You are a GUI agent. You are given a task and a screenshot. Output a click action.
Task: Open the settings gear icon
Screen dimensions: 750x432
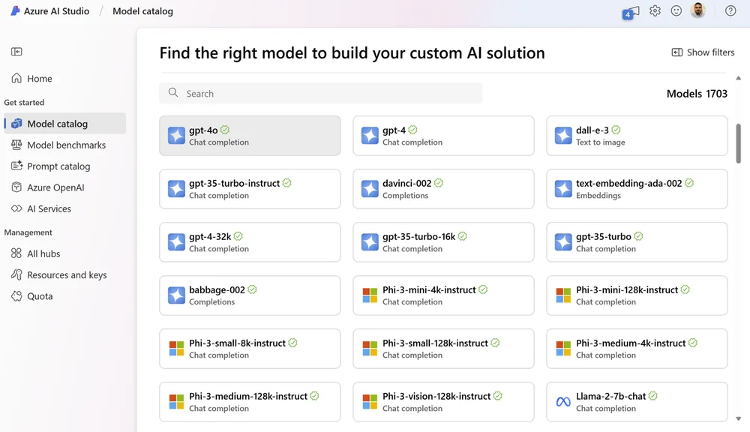pyautogui.click(x=655, y=10)
